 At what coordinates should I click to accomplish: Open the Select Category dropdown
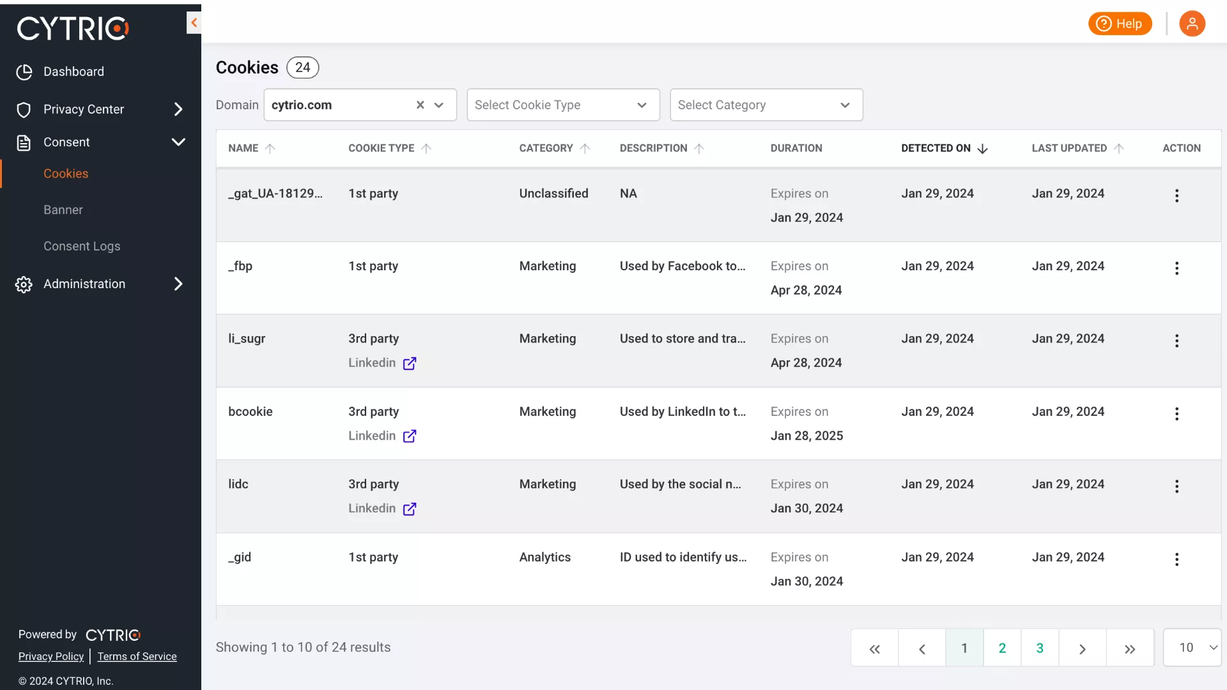[766, 105]
